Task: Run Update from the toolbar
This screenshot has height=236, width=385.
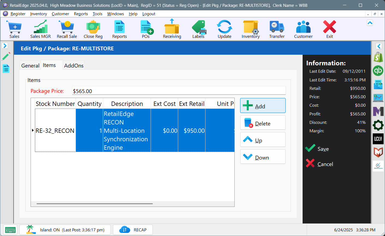Action: (x=225, y=29)
